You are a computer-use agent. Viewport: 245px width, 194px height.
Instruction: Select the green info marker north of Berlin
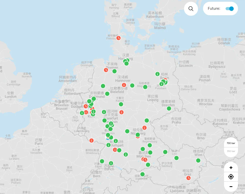coord(157,74)
